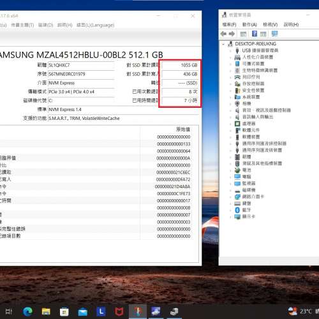Open 佈景主題(T) menu in CrystalDiskInfo

pyautogui.click(x=22, y=25)
